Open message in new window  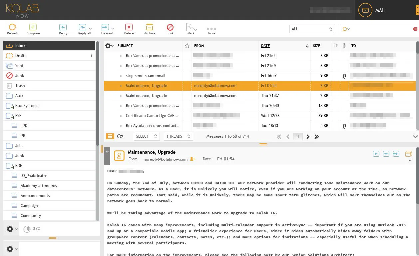coord(408,154)
